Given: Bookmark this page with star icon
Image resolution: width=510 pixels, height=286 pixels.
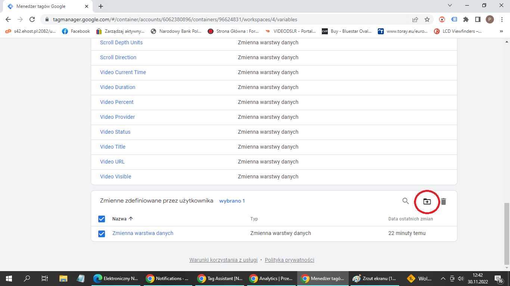Looking at the screenshot, I should (427, 19).
